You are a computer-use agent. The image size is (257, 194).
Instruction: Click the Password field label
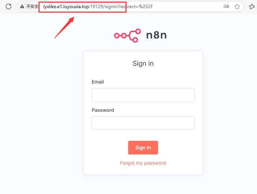(103, 110)
